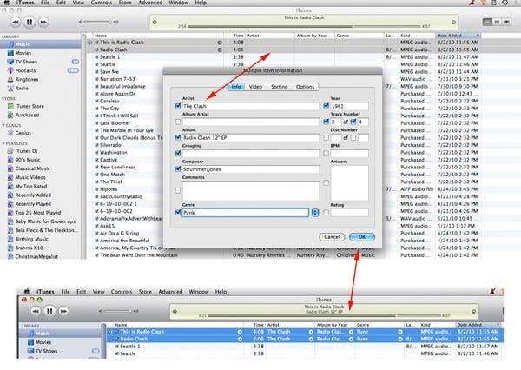The image size is (521, 370).
Task: Toggle the Genre checkbox
Action: [x=178, y=213]
